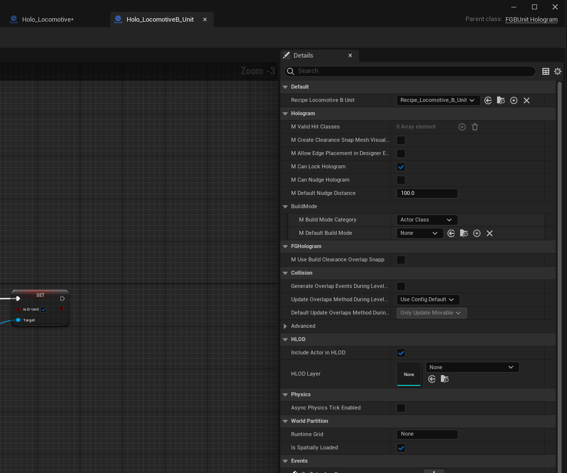Disable M Can Lock Hologram checkbox
Image resolution: width=567 pixels, height=473 pixels.
[401, 167]
